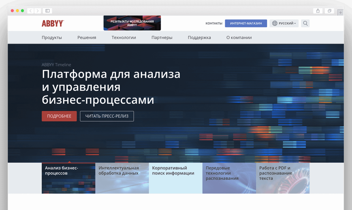Screen dimensions: 352x210
Task: Open the Результаты исследования ABBYY banner
Action: point(132,23)
